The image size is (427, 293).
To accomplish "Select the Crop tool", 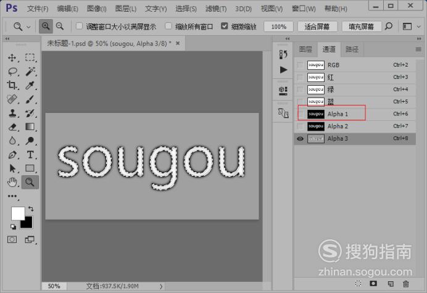I will pyautogui.click(x=12, y=85).
